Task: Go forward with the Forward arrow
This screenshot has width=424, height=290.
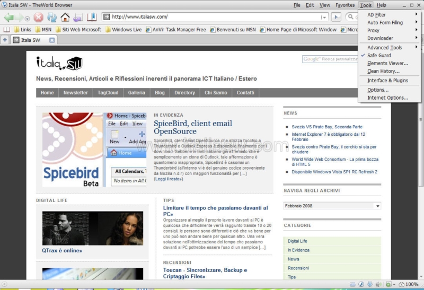Action: [x=20, y=17]
